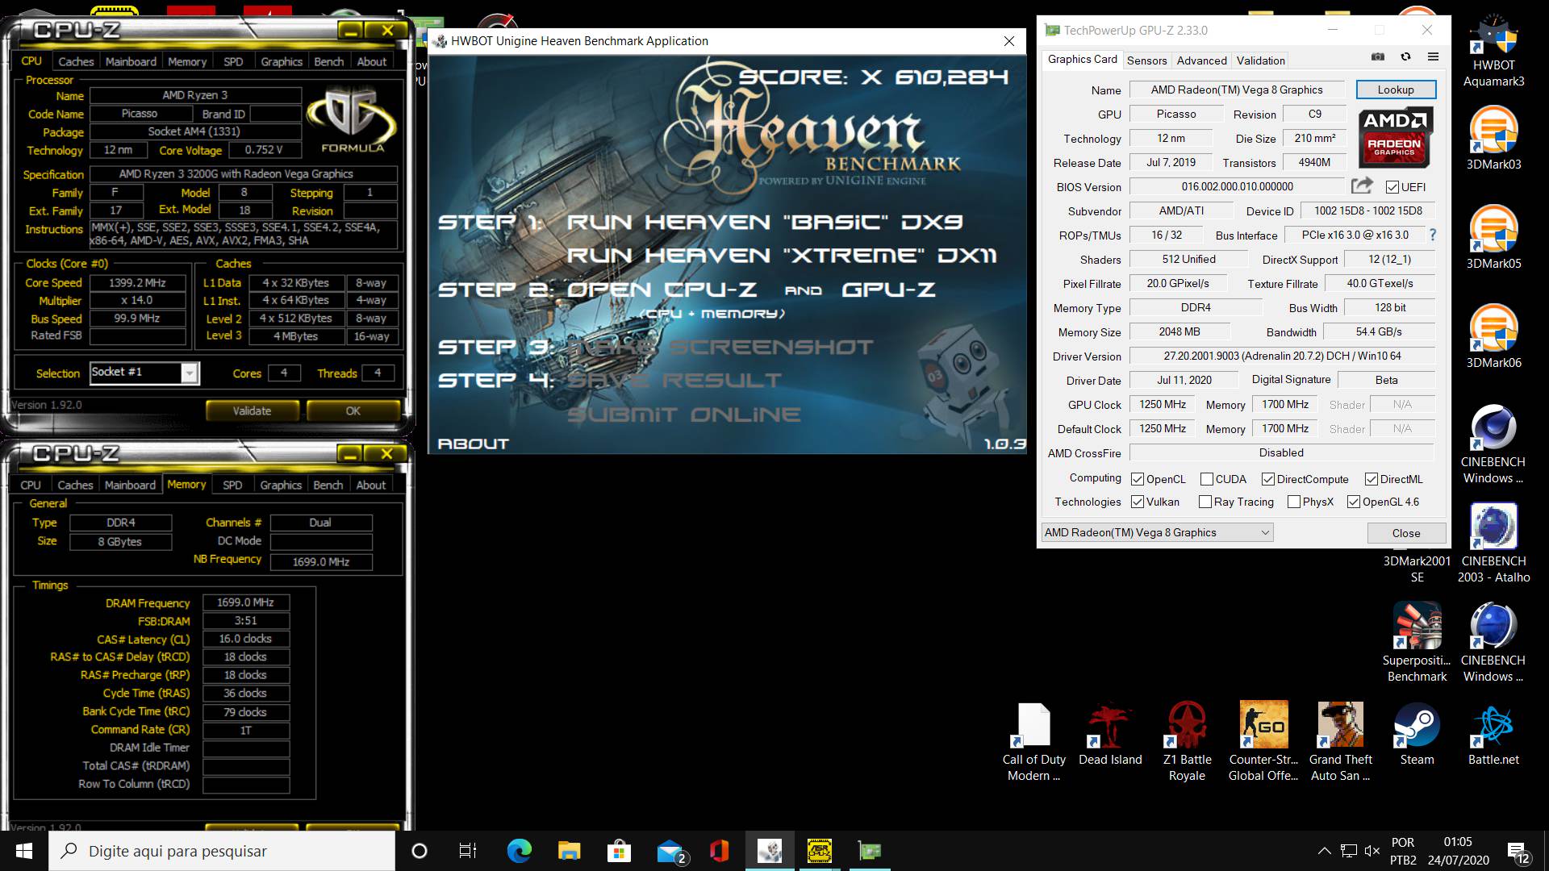Click the BIOS share/export arrow icon
The width and height of the screenshot is (1549, 871).
click(x=1362, y=186)
